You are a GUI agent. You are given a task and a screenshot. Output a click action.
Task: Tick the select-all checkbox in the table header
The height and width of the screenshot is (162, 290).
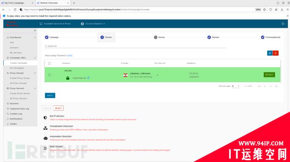(50, 63)
